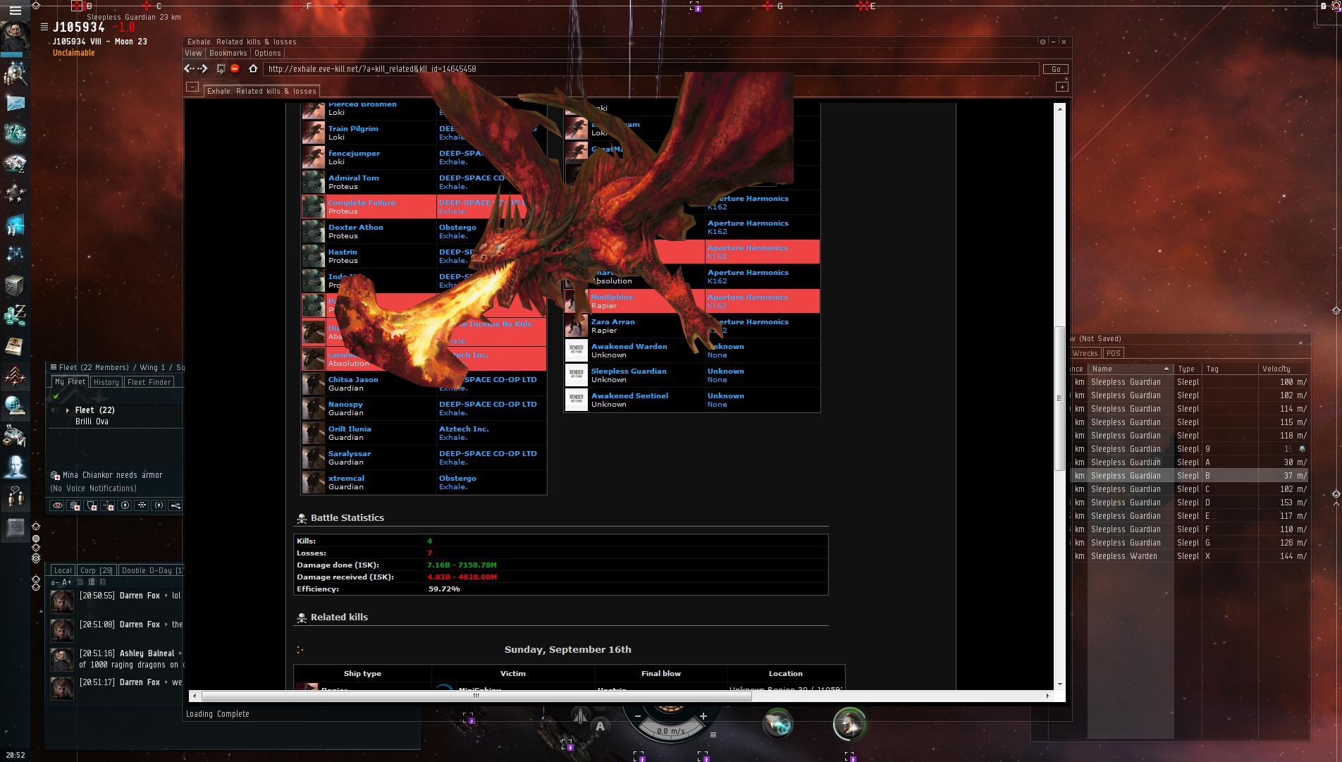Switch to the Corp [29] chat tab
The height and width of the screenshot is (762, 1342).
coord(96,570)
